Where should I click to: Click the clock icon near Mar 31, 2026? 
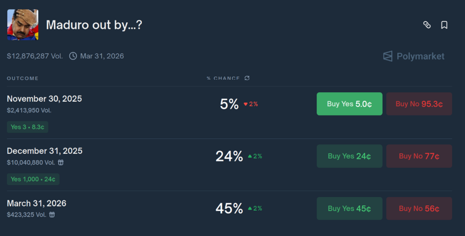tap(73, 56)
